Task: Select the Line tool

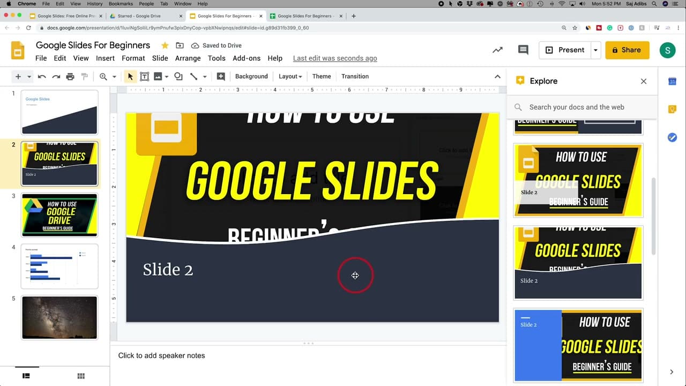Action: point(193,77)
